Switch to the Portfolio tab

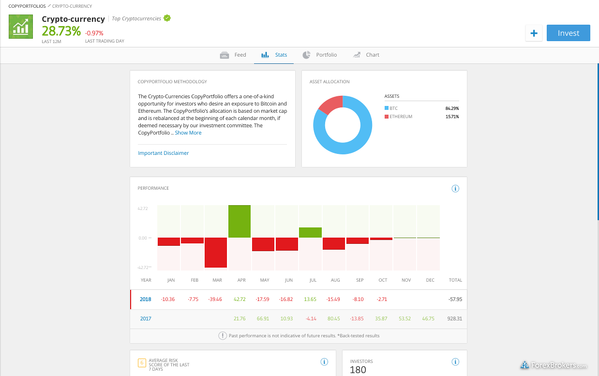pos(320,55)
